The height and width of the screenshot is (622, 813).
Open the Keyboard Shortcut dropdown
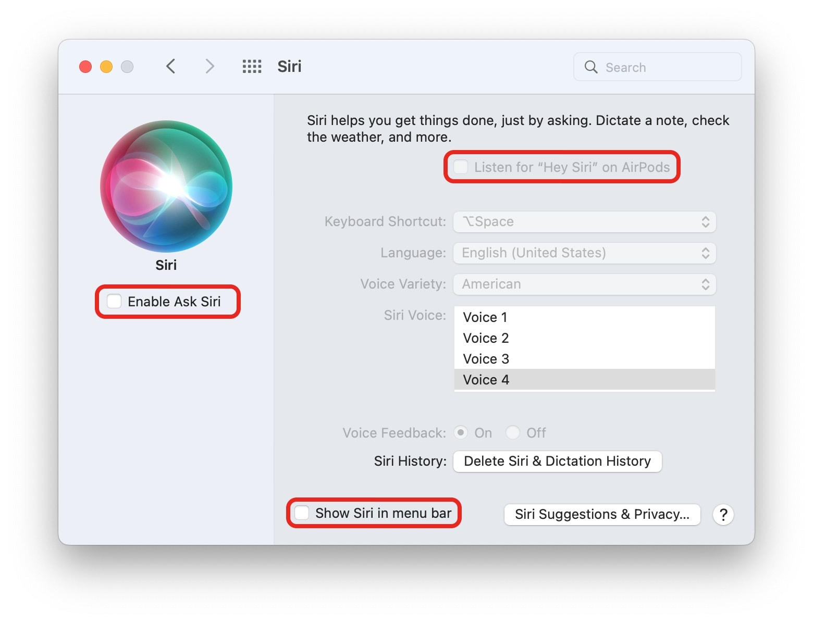[584, 222]
